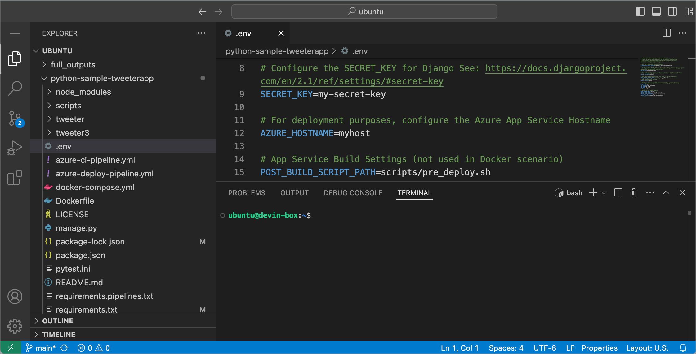The width and height of the screenshot is (696, 354).
Task: Open the Run and Debug view
Action: point(15,148)
